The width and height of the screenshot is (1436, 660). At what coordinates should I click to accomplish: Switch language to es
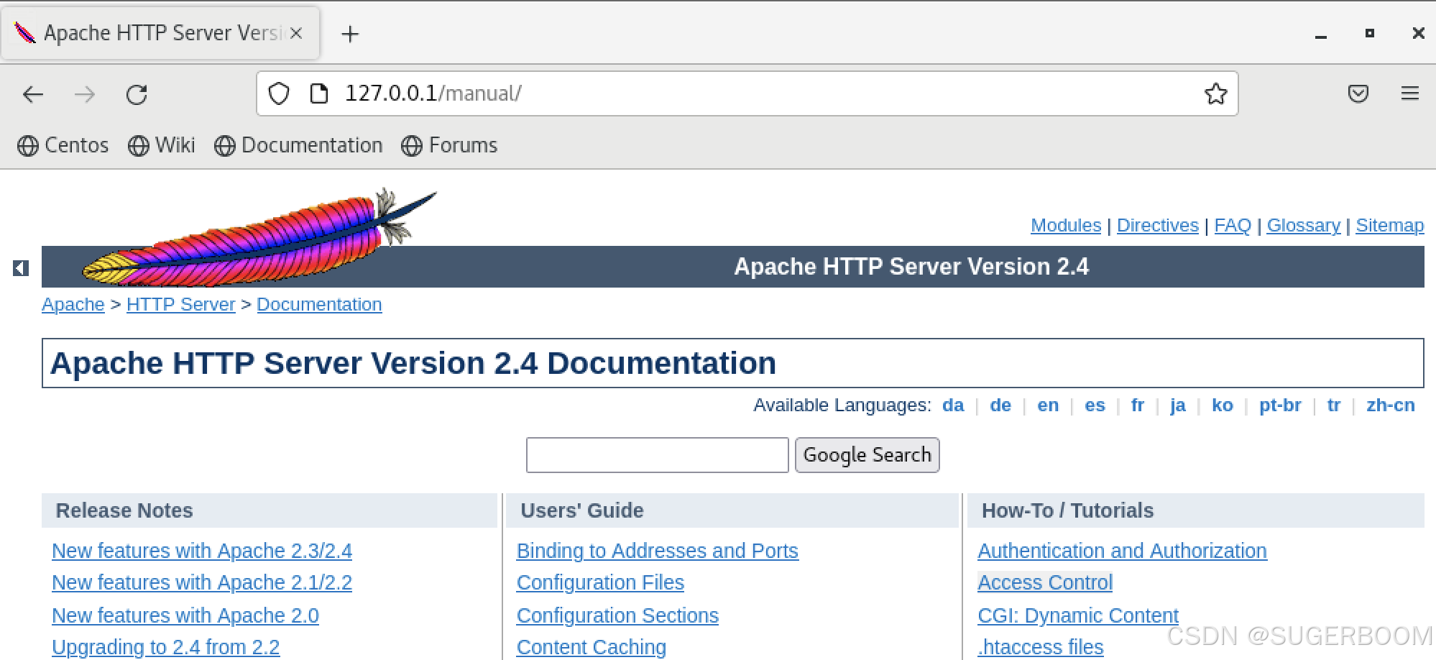[1095, 405]
